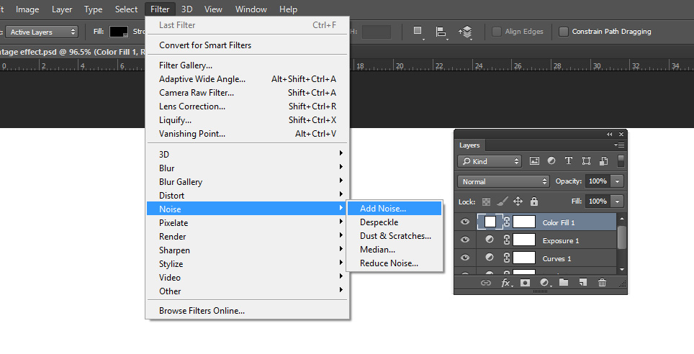694x354 pixels.
Task: Delete layer with trash icon
Action: 602,282
